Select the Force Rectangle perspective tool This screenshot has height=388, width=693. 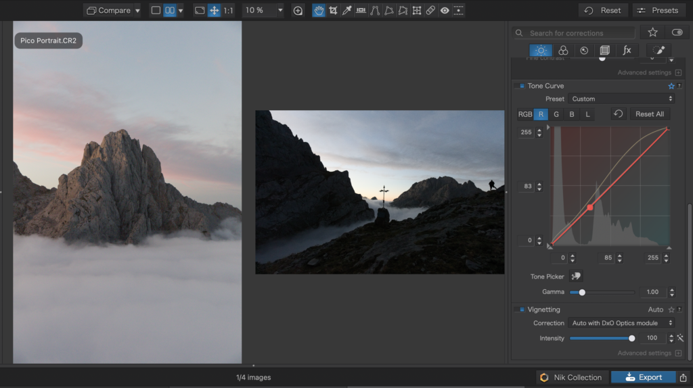point(389,10)
